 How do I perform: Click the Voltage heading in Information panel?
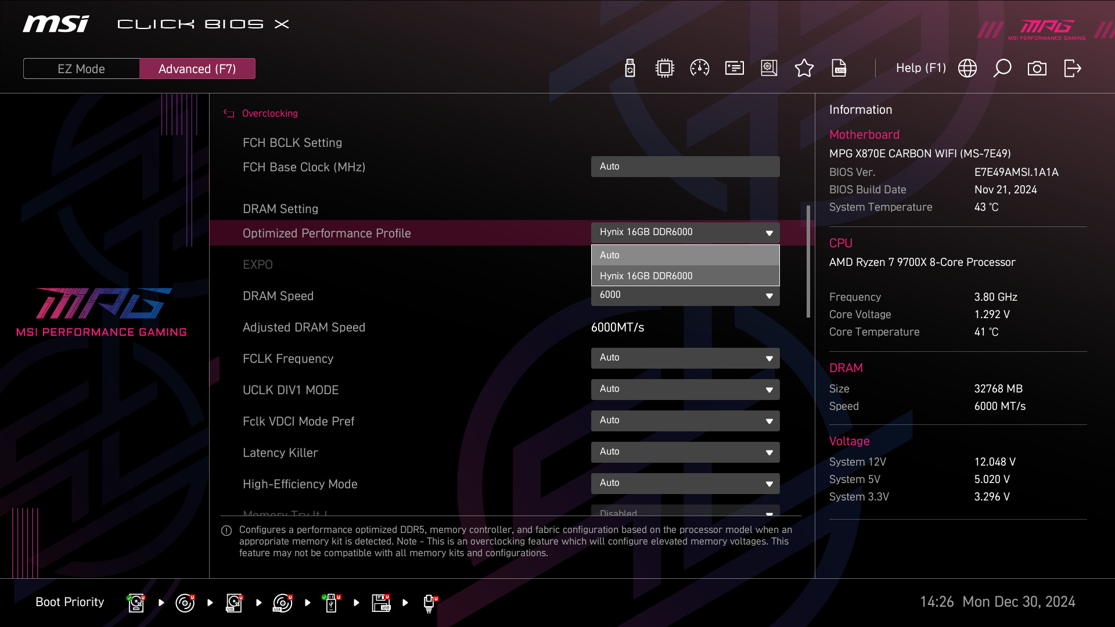tap(850, 441)
